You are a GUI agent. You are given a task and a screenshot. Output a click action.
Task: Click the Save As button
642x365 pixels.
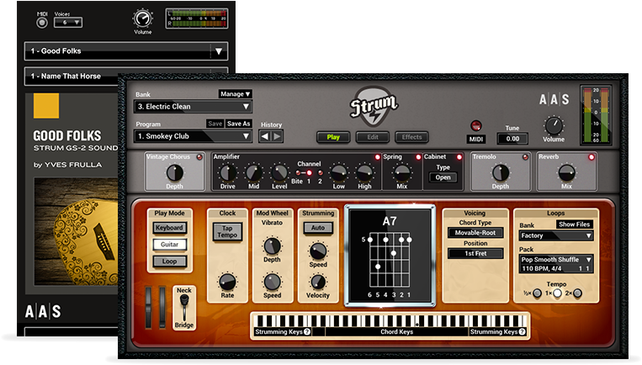(238, 124)
